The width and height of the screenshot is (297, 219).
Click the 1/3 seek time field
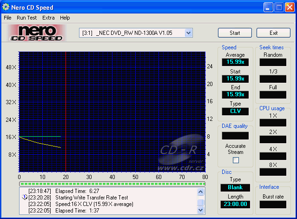coord(273,79)
